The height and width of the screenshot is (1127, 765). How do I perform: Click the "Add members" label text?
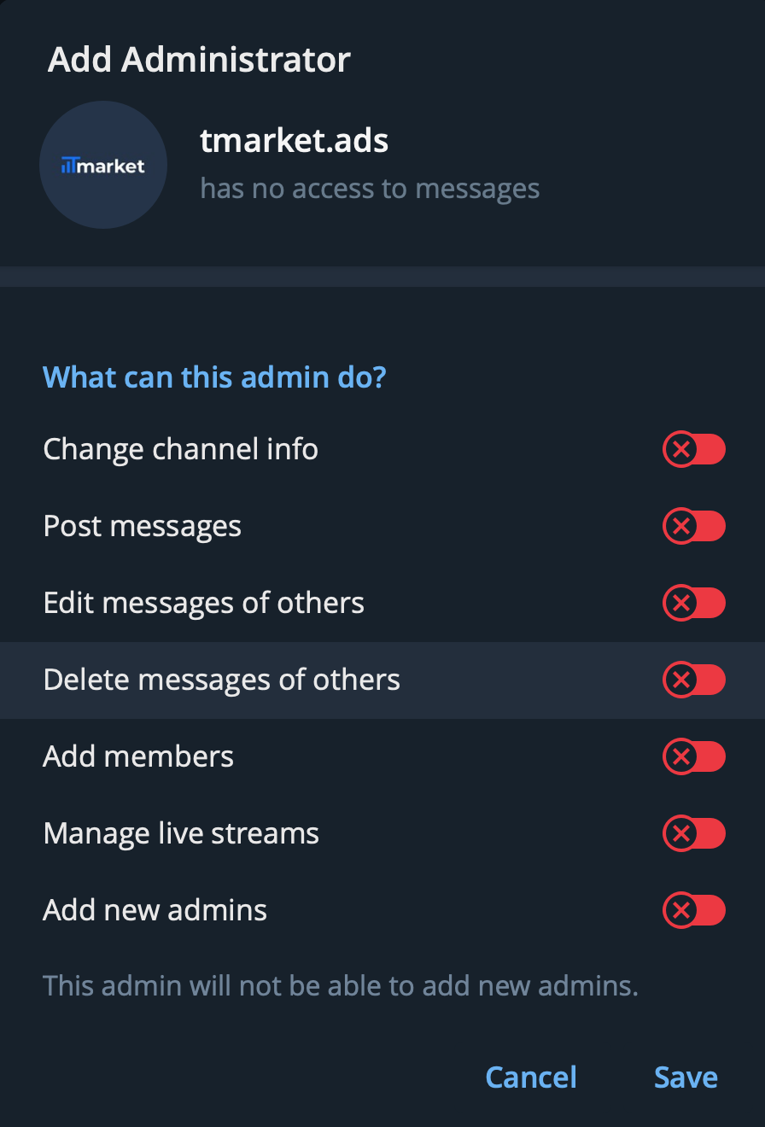(x=138, y=756)
